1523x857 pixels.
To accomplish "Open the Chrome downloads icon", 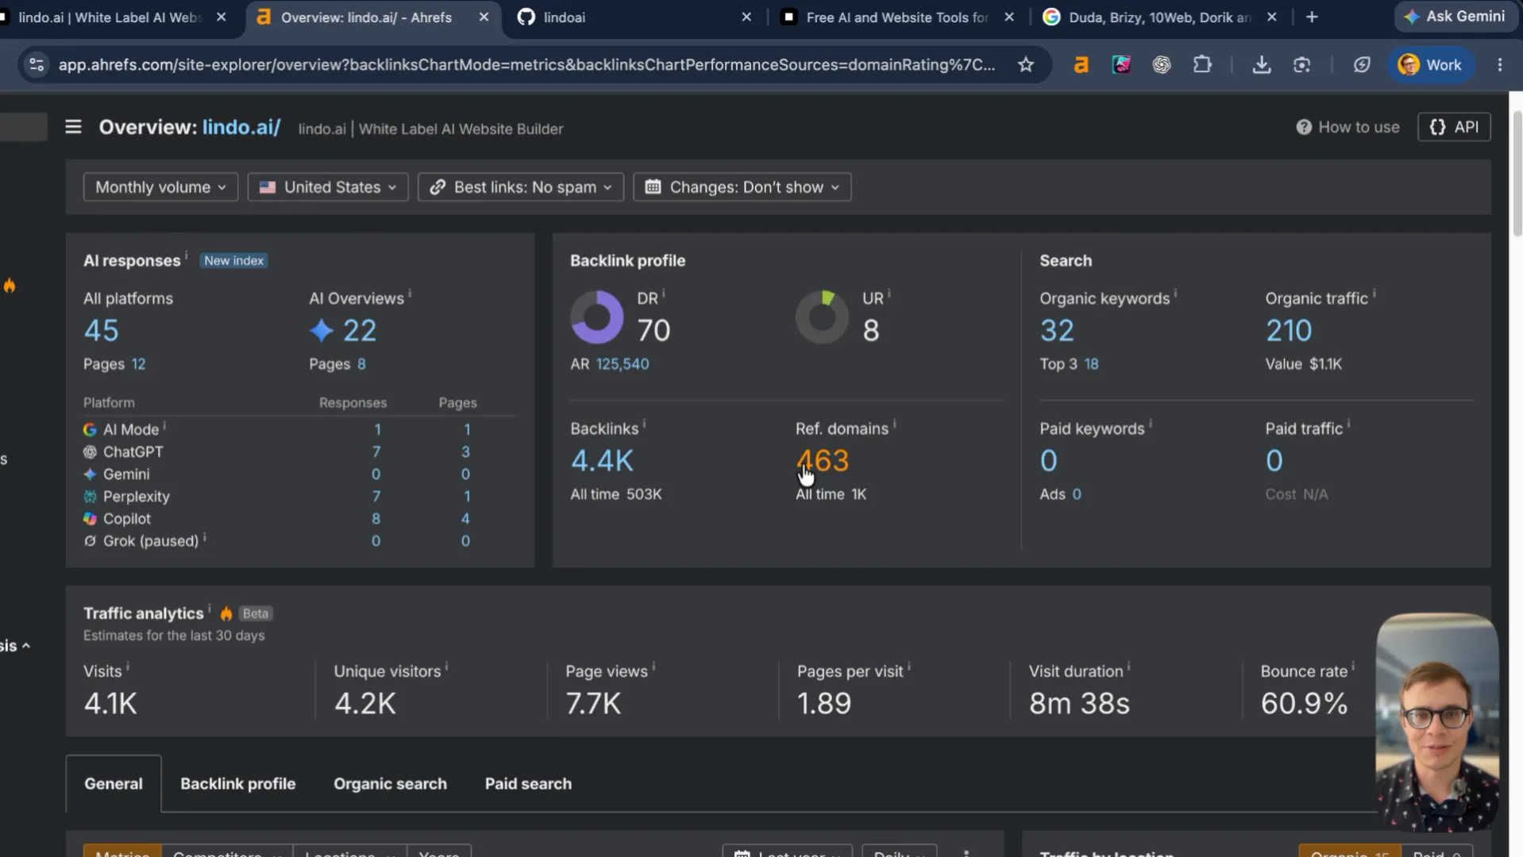I will 1261,65.
